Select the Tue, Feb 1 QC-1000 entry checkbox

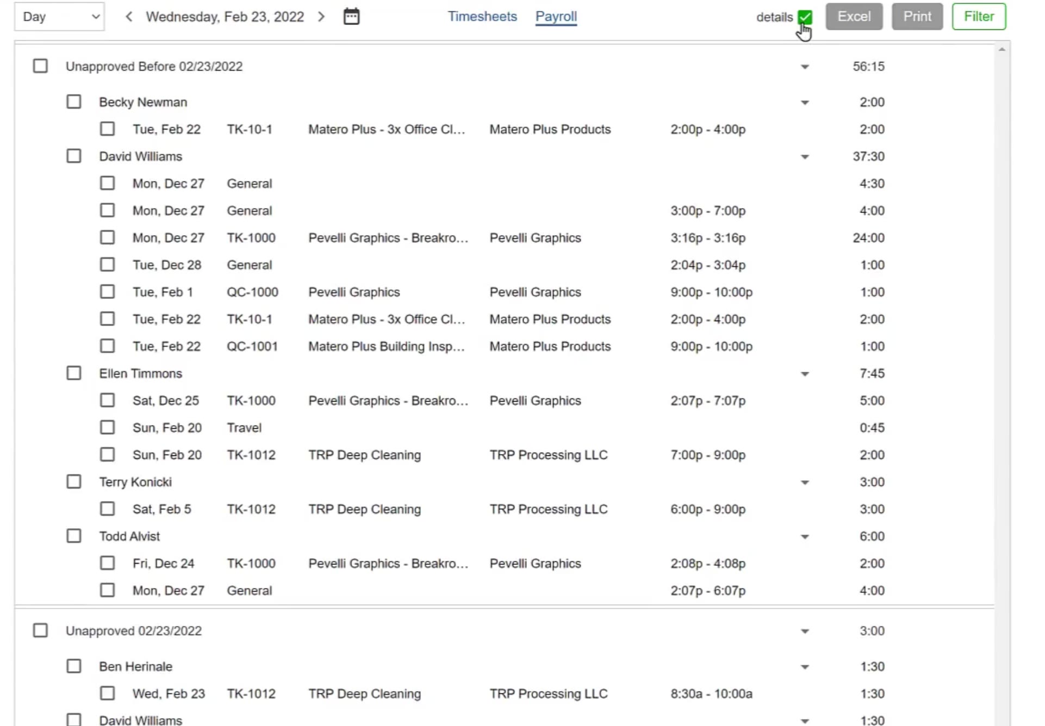(x=108, y=292)
